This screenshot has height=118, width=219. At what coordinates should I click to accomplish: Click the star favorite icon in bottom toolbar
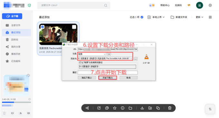pyautogui.click(x=115, y=108)
